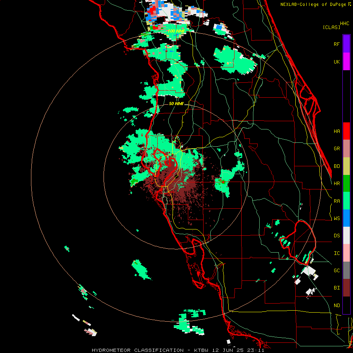This screenshot has height=353, width=353.
Task: Click the RF purple legend swatch
Action: (x=346, y=44)
